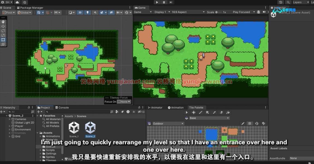Activate the Eraser tool in the Tile Palette
314x164 pixels.
click(x=221, y=112)
